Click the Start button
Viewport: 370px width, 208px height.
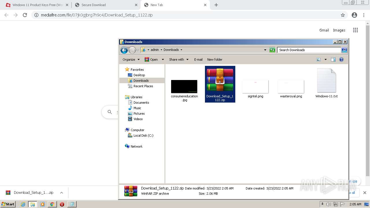[8, 204]
